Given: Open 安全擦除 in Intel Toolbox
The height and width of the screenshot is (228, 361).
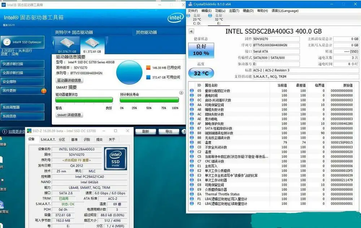Looking at the screenshot, I should point(22,82).
